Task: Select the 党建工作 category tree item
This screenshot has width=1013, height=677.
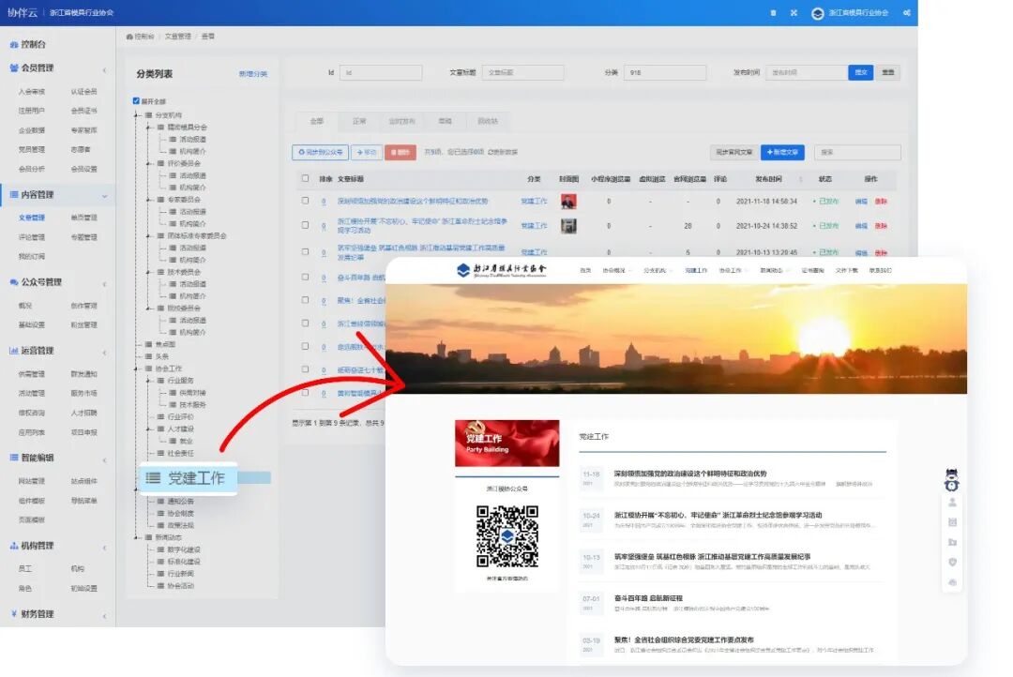Action: [189, 478]
